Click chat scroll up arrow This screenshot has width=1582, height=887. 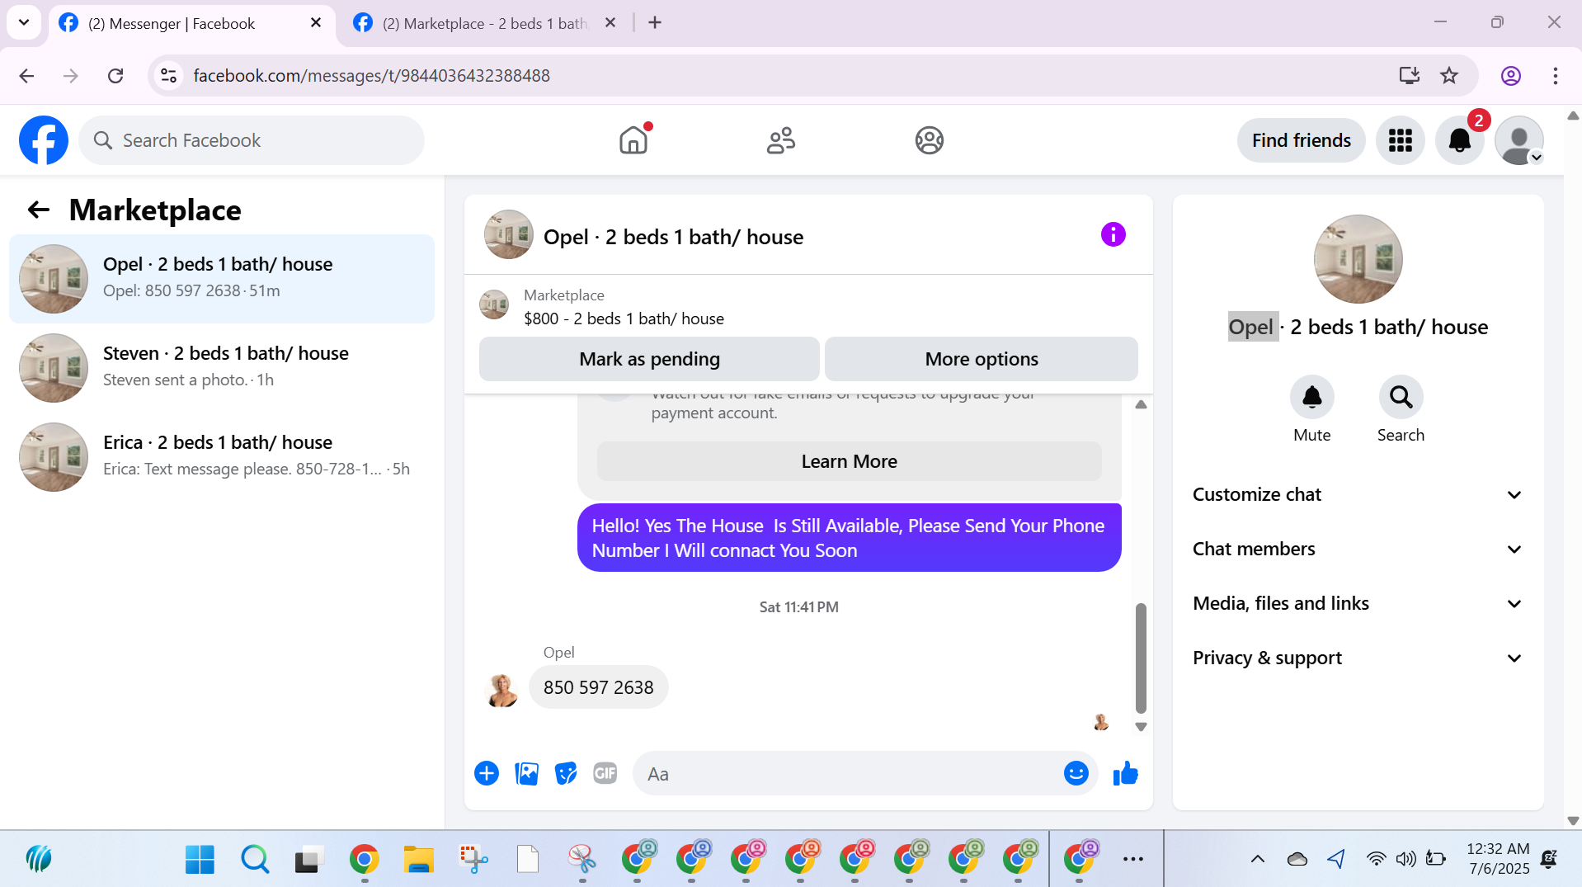point(1141,404)
